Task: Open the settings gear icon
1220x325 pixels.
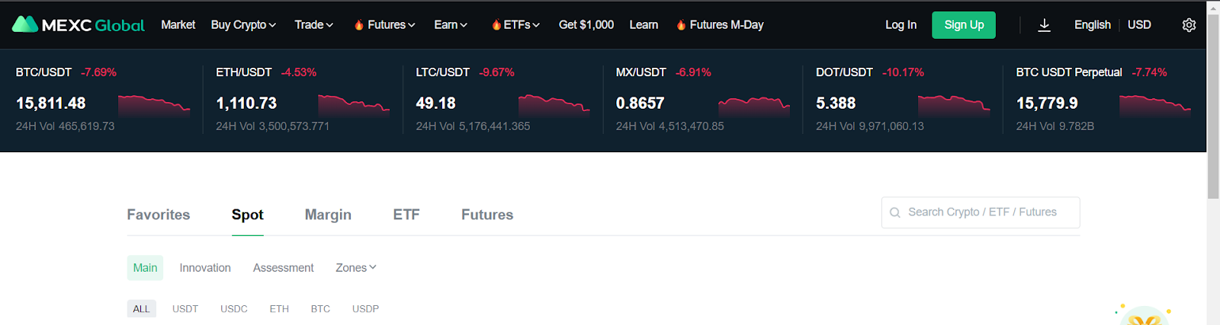Action: (1189, 25)
